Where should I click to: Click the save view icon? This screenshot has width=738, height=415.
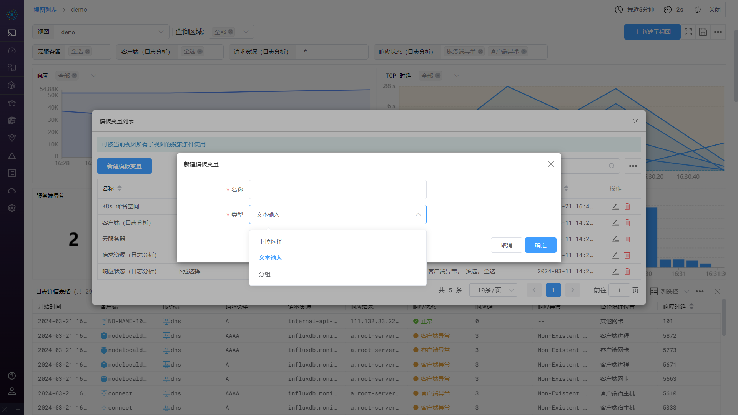pyautogui.click(x=703, y=32)
